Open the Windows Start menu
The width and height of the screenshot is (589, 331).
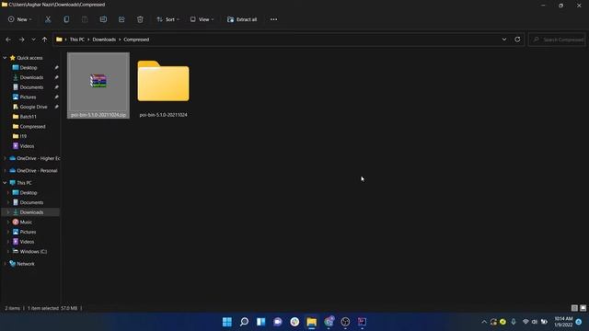pos(227,322)
